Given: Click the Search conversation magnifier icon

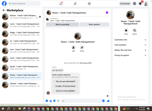Looking at the screenshot, I should pos(134,30).
